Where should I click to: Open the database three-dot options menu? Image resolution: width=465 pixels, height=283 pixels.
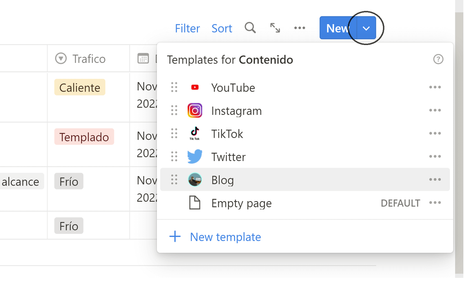pyautogui.click(x=300, y=28)
